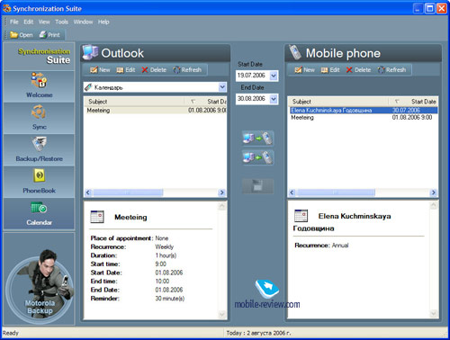
Task: Click the Ready status bar text
Action: point(11,333)
